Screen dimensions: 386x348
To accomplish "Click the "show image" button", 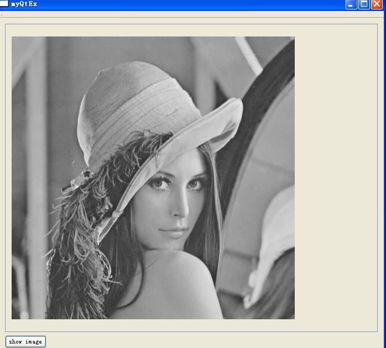I will click(x=25, y=341).
